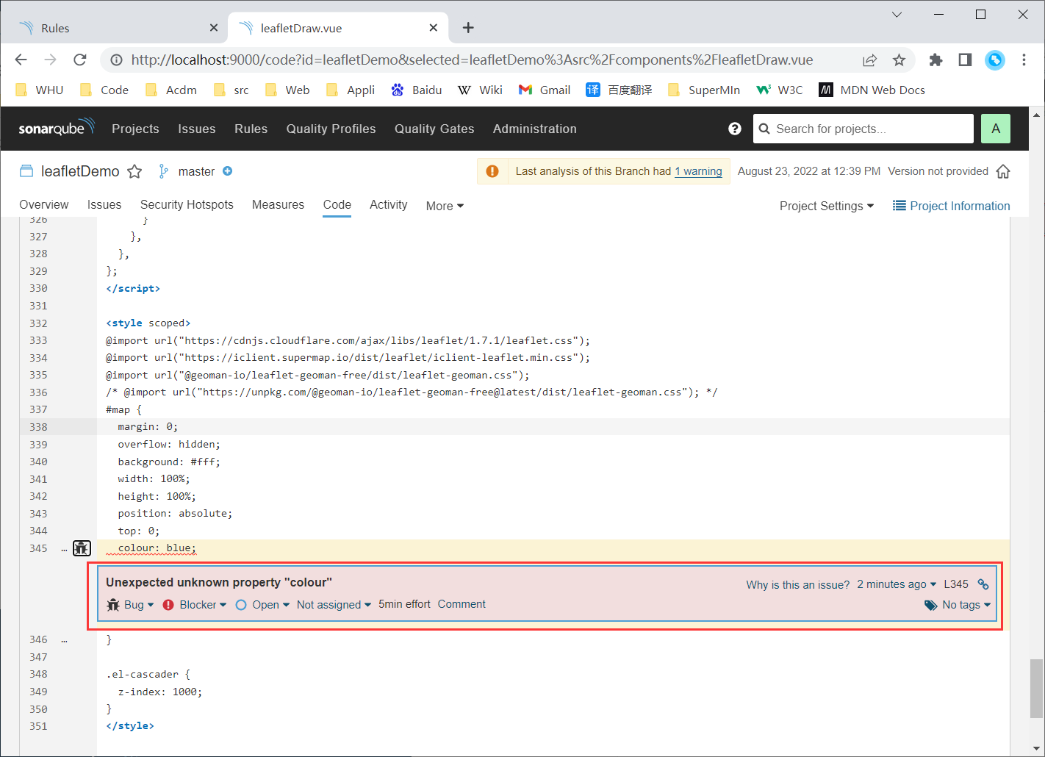Image resolution: width=1045 pixels, height=757 pixels.
Task: Focus Search for projects field
Action: point(863,129)
